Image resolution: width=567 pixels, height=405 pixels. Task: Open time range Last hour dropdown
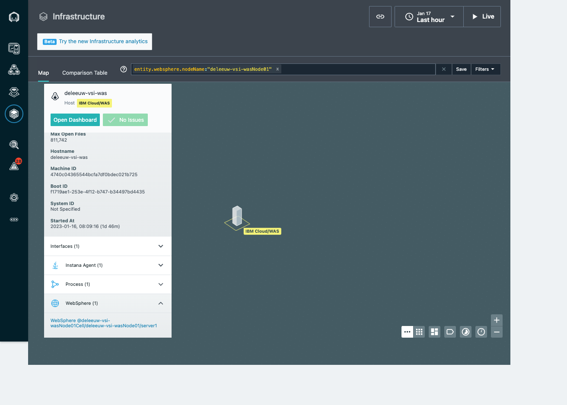(x=429, y=16)
